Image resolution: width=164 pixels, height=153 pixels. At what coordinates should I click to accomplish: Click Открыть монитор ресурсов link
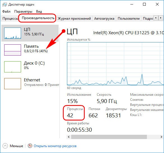pos(55,146)
